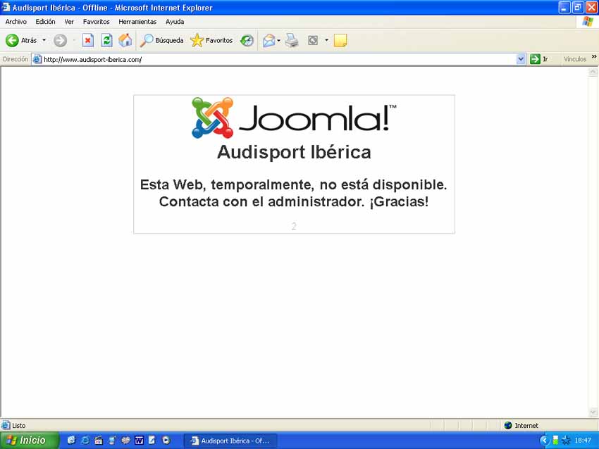Click the address bar URL field
Screen dimensions: 599x449
tap(279, 59)
